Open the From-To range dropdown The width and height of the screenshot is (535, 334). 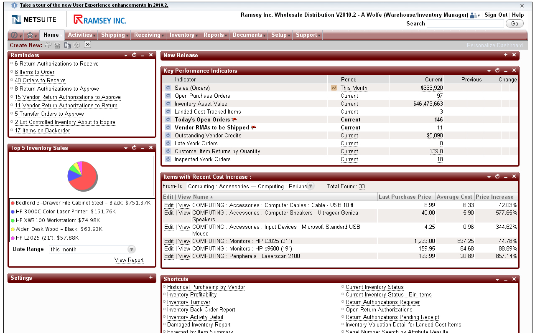click(x=311, y=187)
